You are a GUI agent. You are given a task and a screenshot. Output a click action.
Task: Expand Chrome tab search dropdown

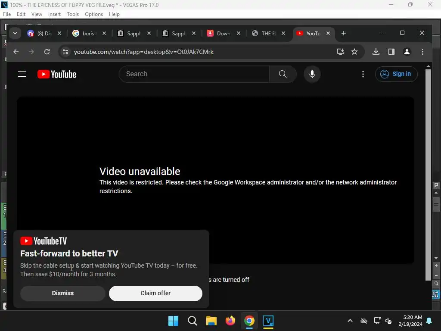coord(15,33)
